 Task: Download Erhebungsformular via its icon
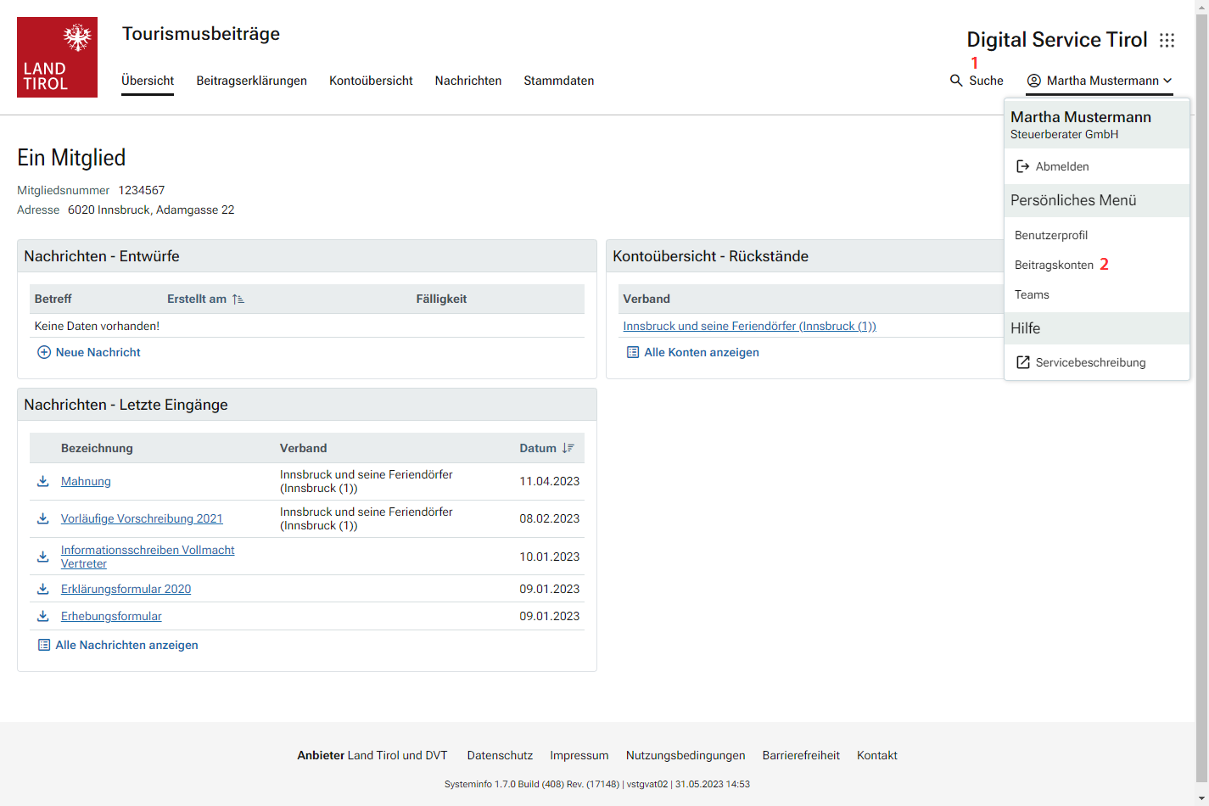42,616
